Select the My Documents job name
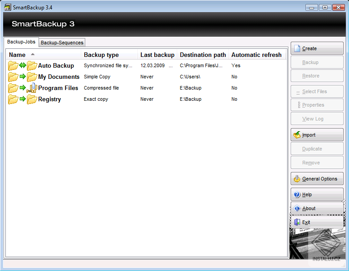Image resolution: width=349 pixels, height=271 pixels. click(59, 77)
